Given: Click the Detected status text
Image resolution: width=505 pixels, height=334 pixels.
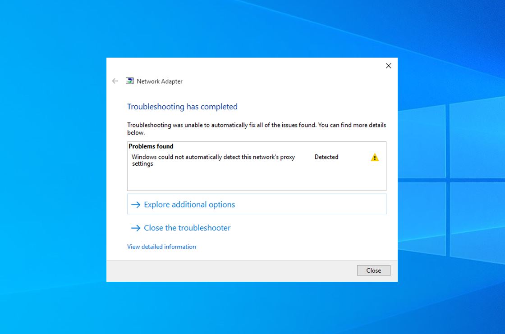Looking at the screenshot, I should click(326, 157).
